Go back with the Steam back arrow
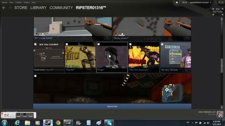Image resolution: width=225 pixels, height=126 pixels. point(4,8)
